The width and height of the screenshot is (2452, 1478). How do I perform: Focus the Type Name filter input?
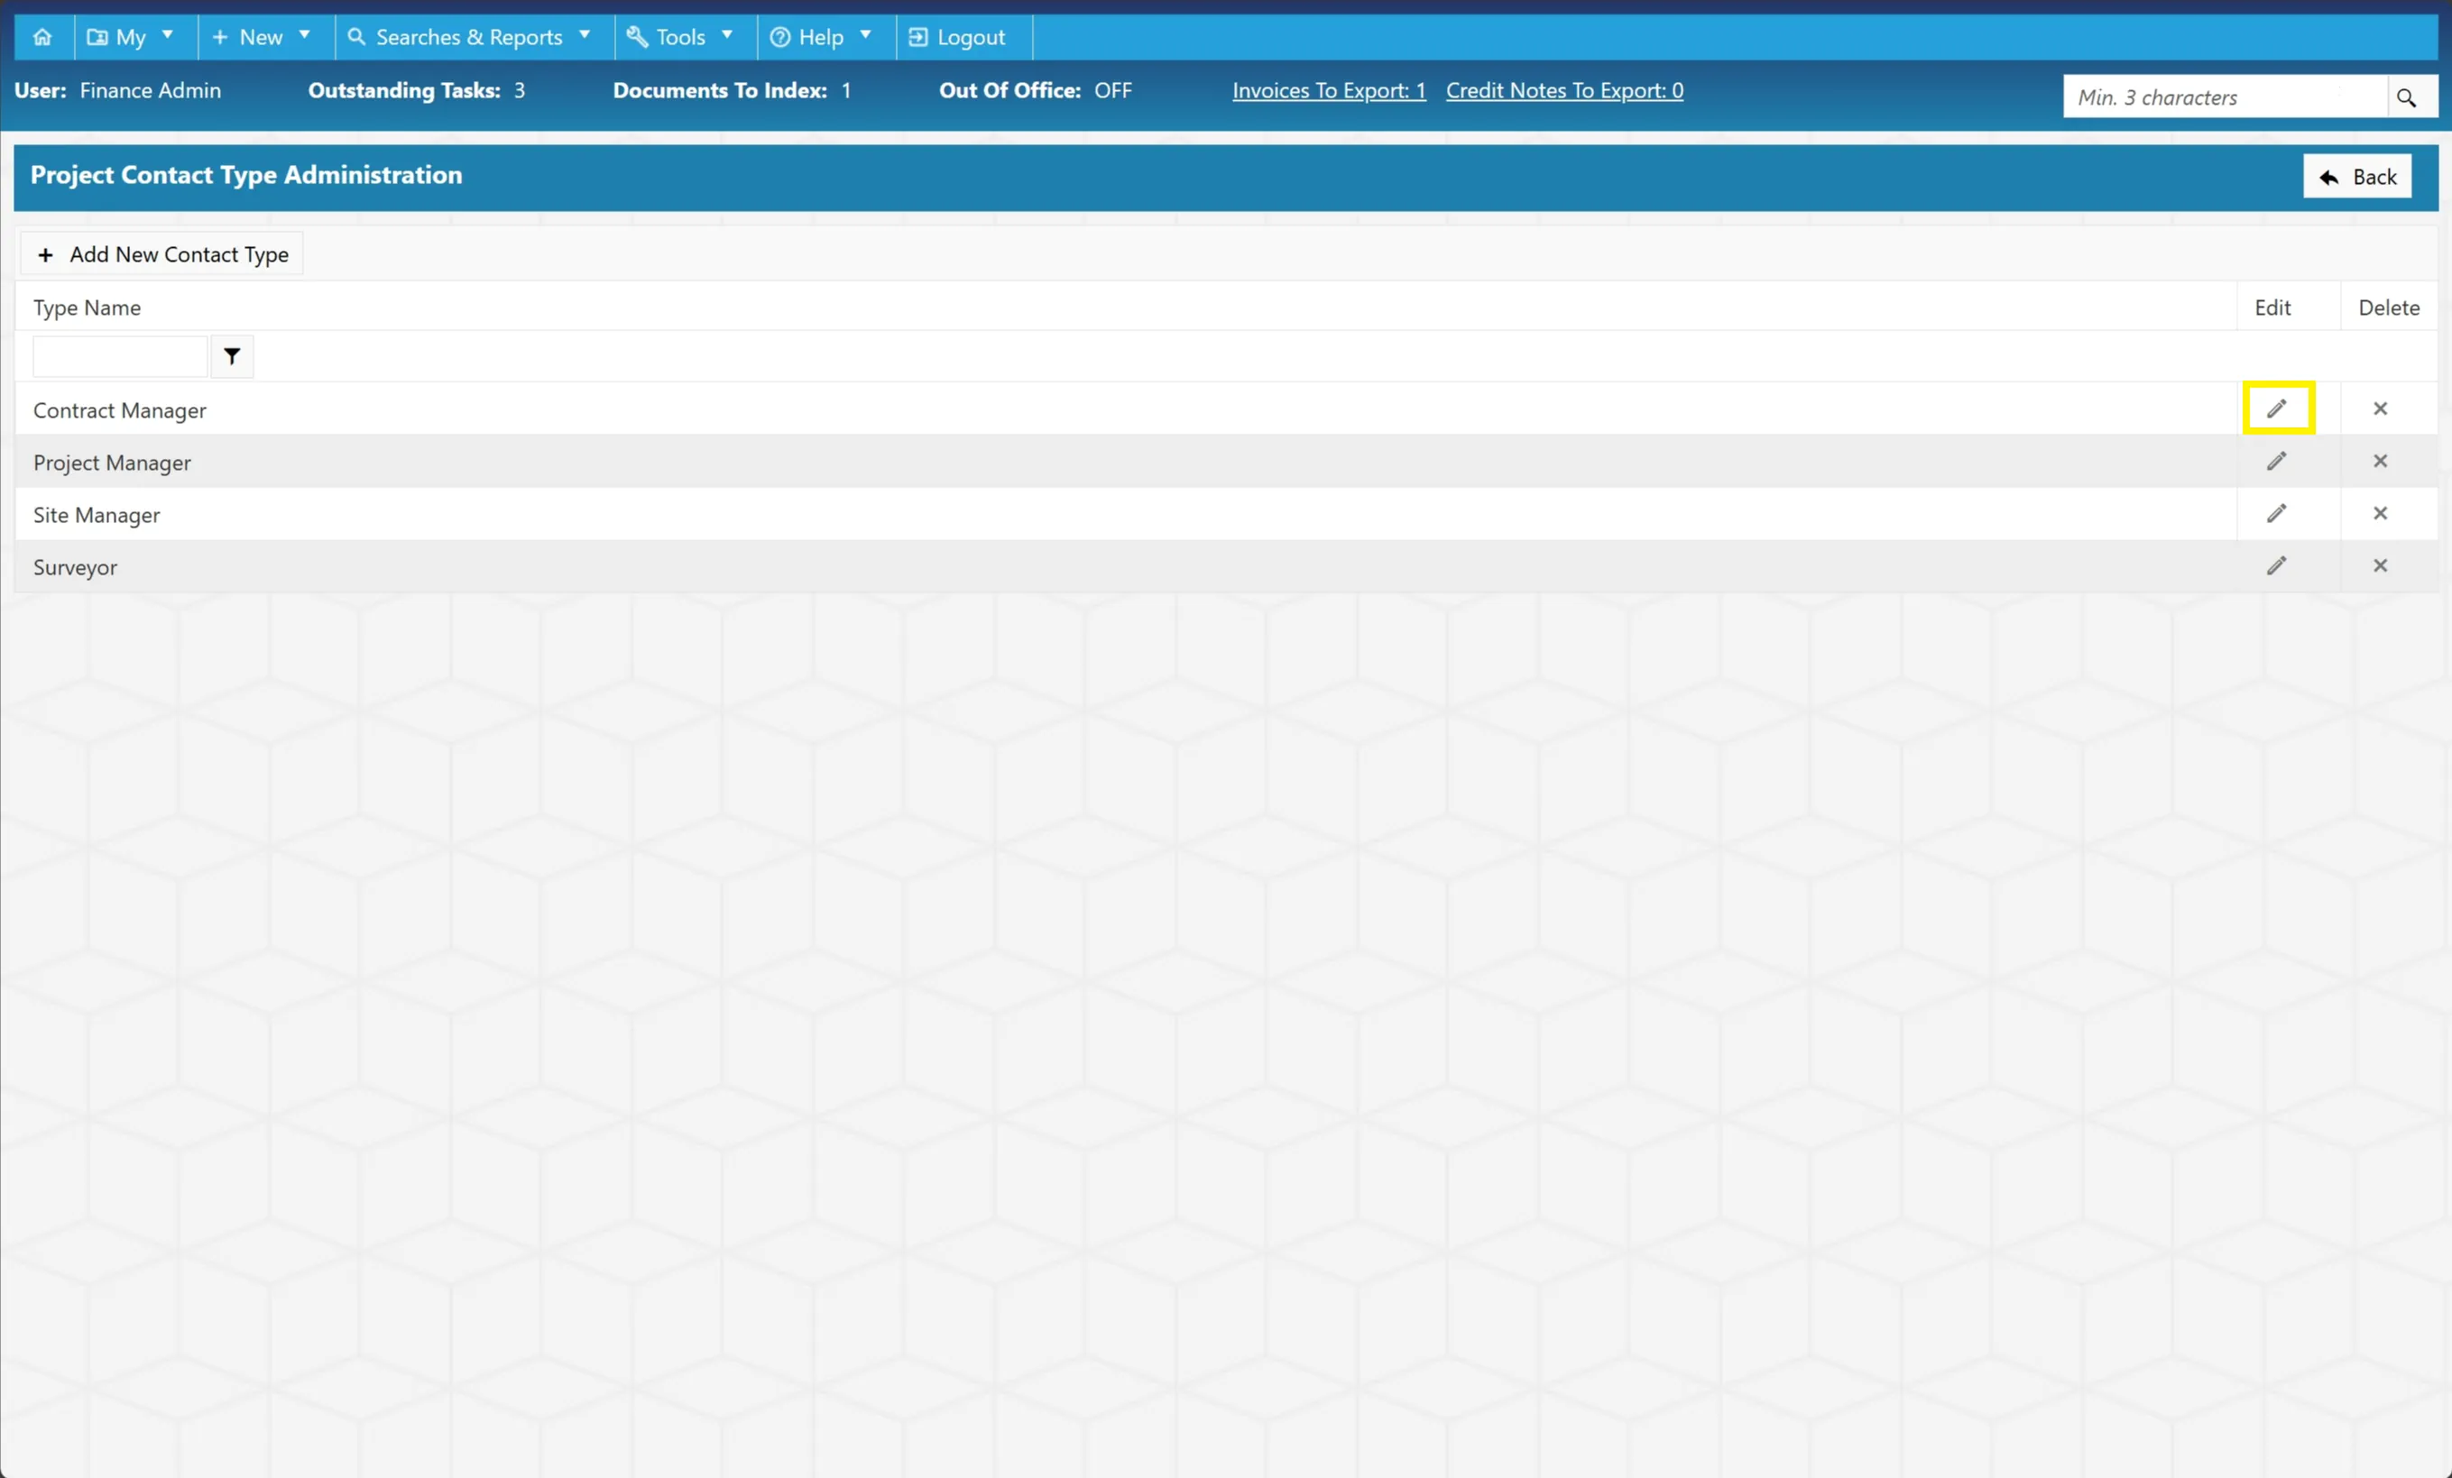click(x=120, y=356)
